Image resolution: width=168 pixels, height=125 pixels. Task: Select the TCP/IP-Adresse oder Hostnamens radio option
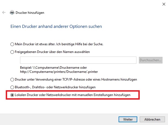coord(12,79)
